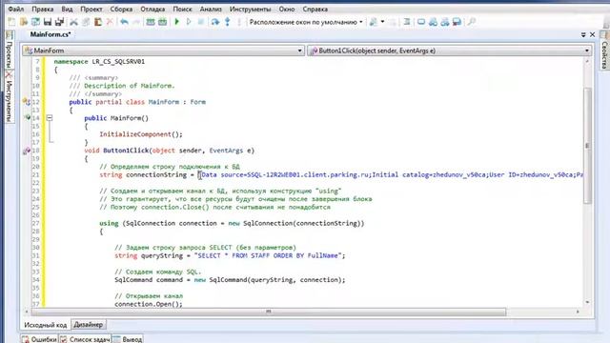
Task: Open the Справка menu
Action: tap(315, 9)
